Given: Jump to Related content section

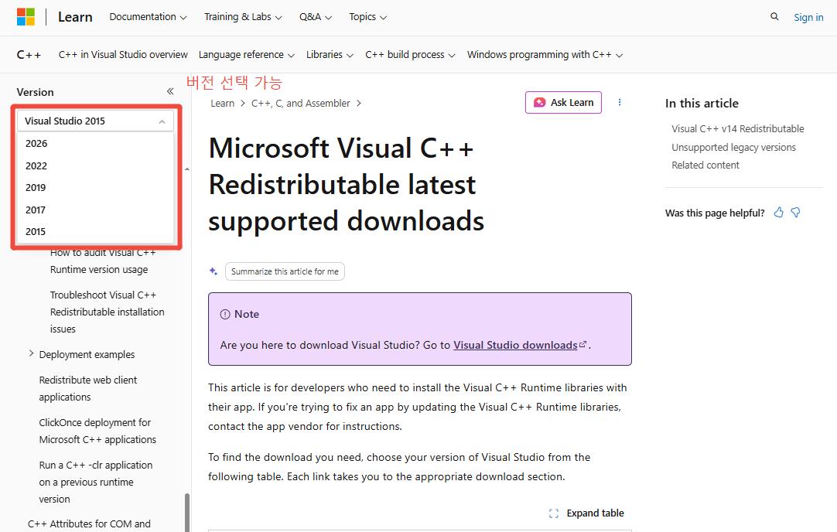Looking at the screenshot, I should (705, 165).
